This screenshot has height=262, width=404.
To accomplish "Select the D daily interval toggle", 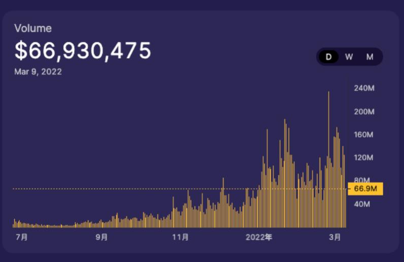I will click(x=328, y=57).
